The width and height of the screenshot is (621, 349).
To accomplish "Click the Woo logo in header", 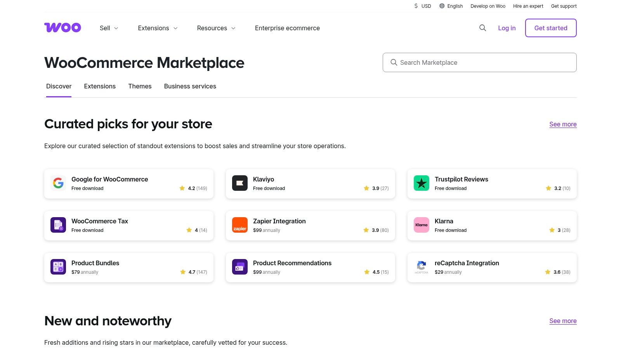I will (62, 28).
